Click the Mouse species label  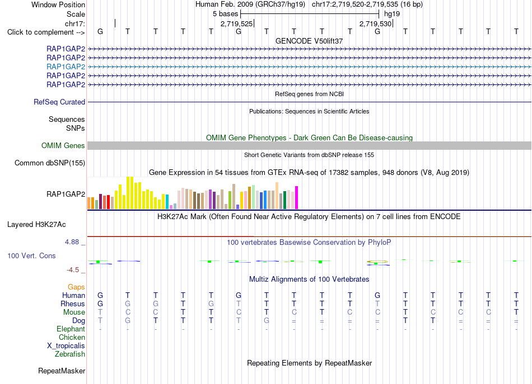click(74, 312)
